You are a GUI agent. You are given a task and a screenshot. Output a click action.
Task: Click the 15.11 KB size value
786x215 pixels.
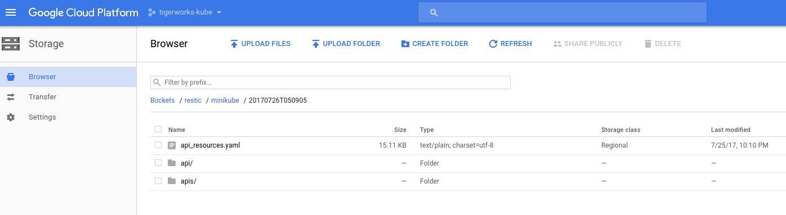[x=392, y=145]
